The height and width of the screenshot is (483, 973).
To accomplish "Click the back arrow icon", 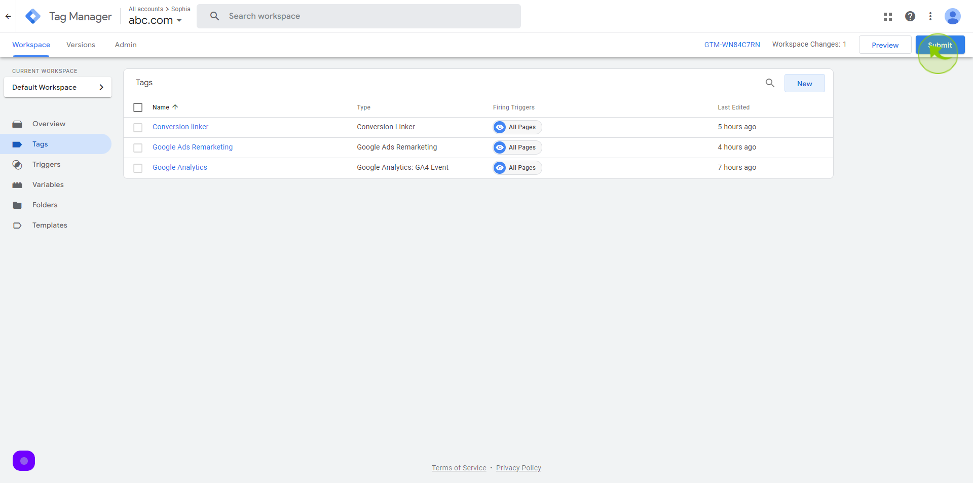I will 8,16.
